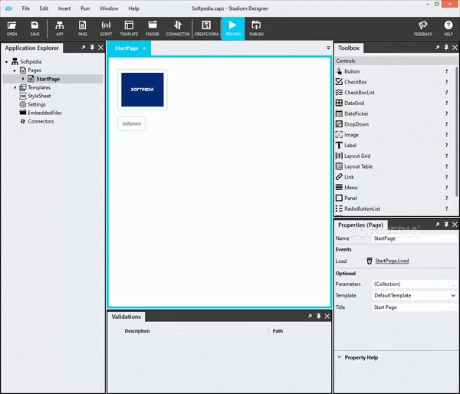Click the Create Form icon
460x394 pixels.
pyautogui.click(x=205, y=28)
